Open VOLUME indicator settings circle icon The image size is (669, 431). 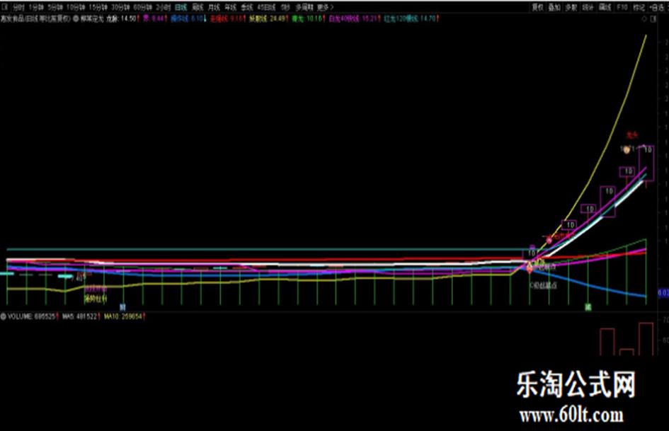pyautogui.click(x=4, y=316)
